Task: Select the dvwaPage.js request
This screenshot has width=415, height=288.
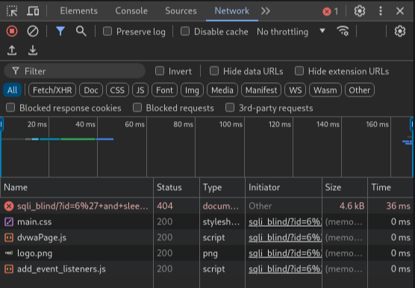Action: tap(207, 238)
